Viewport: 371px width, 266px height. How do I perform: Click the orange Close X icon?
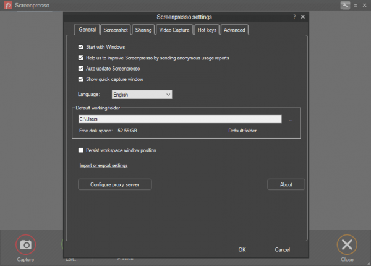pos(347,244)
